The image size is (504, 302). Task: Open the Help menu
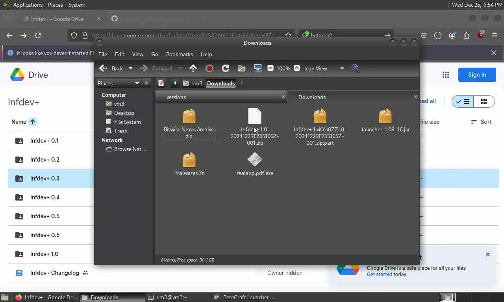pyautogui.click(x=206, y=54)
